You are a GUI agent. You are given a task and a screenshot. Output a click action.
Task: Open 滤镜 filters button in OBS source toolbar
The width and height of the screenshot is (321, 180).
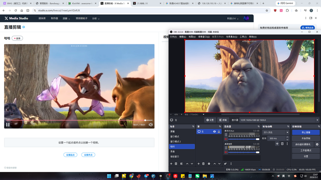tap(223, 120)
